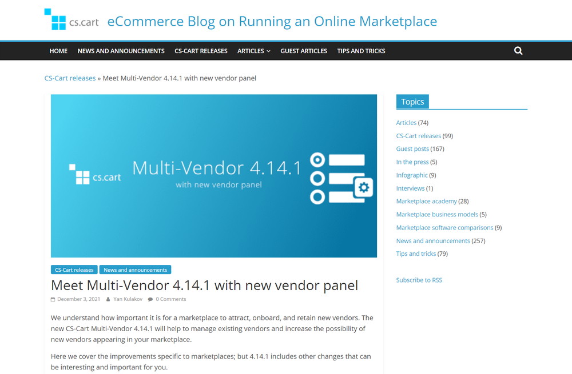Viewport: 572px width, 374px height.
Task: Expand the Articles menu chevron
Action: tap(268, 51)
